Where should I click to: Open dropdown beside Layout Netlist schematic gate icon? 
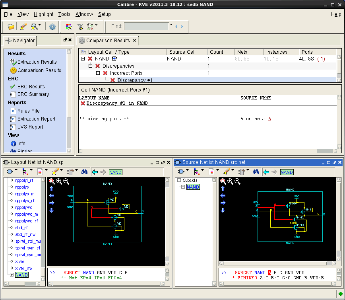[16, 170]
